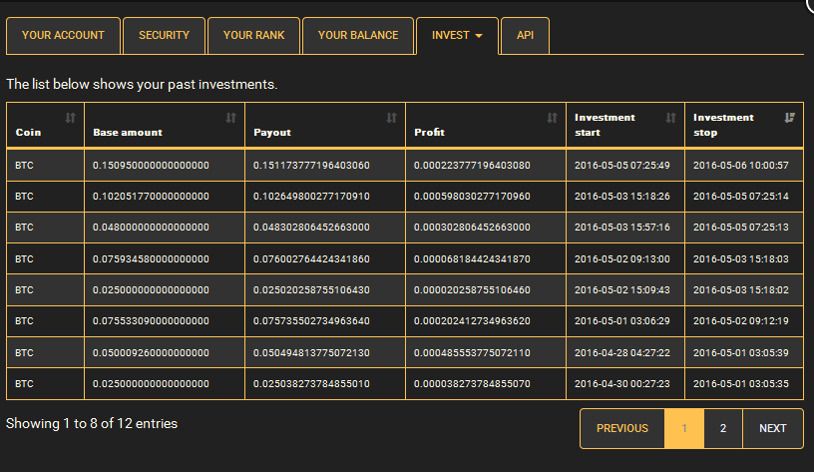The image size is (814, 472).
Task: Expand the INVEST dropdown menu
Action: (457, 35)
